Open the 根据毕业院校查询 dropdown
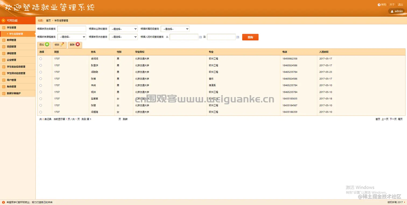This screenshot has height=205, width=407. [123, 29]
